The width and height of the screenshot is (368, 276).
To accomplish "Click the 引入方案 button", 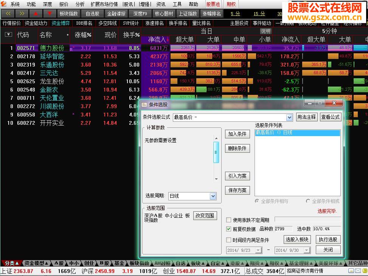I will pyautogui.click(x=237, y=176).
